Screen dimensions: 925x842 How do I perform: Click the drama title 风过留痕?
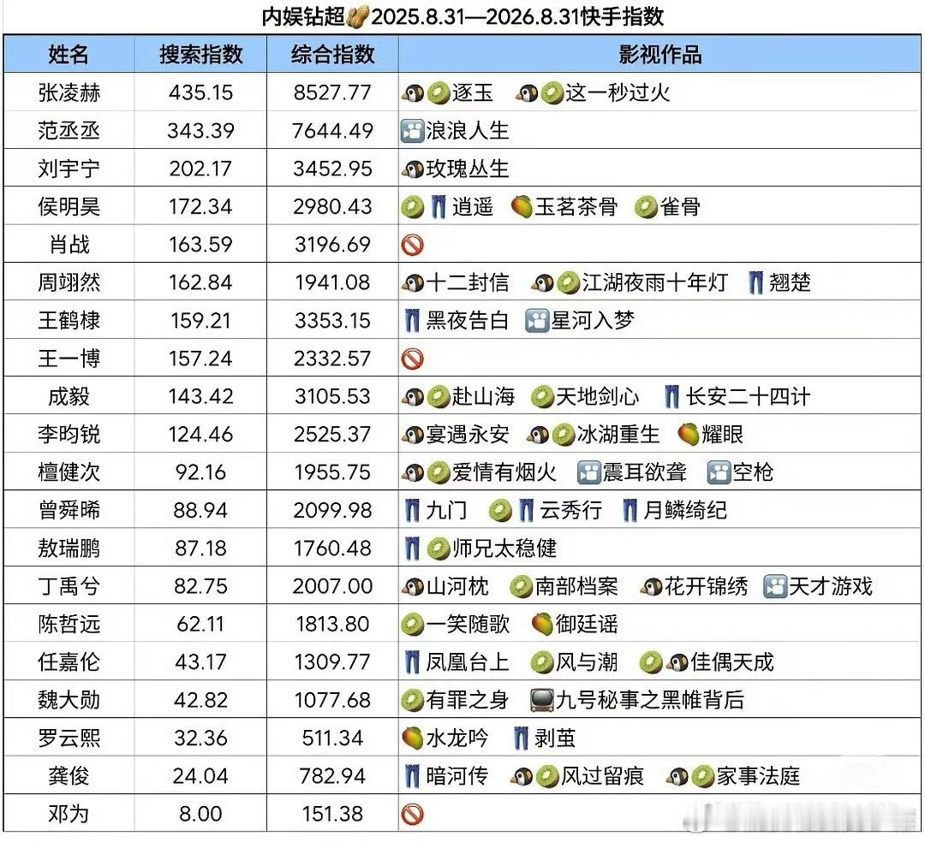[602, 777]
